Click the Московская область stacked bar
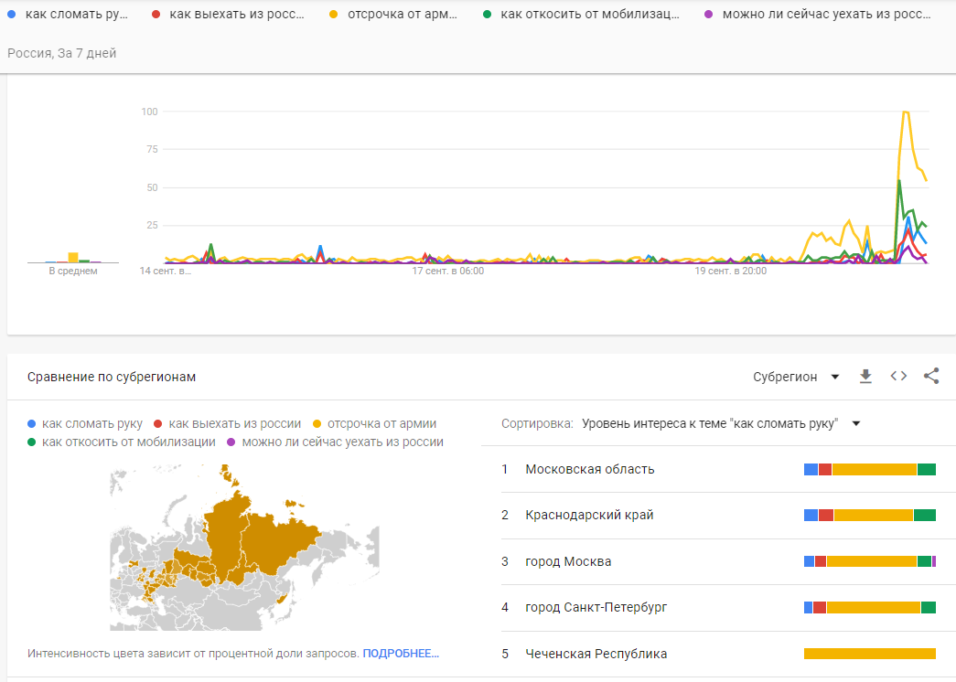This screenshot has width=956, height=682. click(x=870, y=469)
